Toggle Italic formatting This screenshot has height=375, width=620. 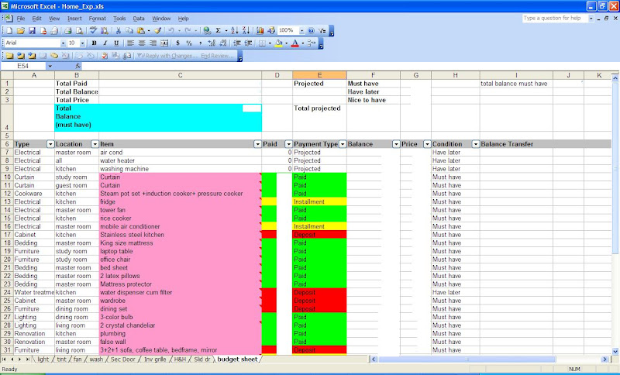click(x=105, y=43)
